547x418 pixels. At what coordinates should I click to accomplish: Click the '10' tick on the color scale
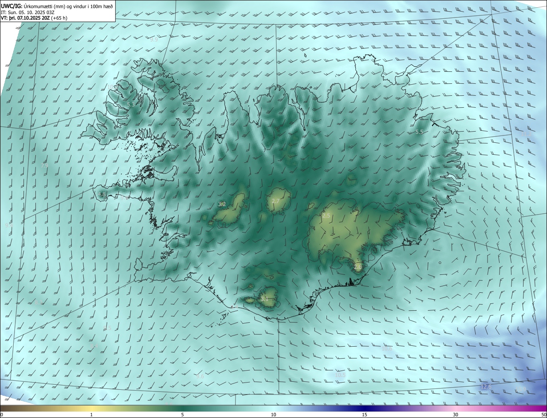point(273,415)
